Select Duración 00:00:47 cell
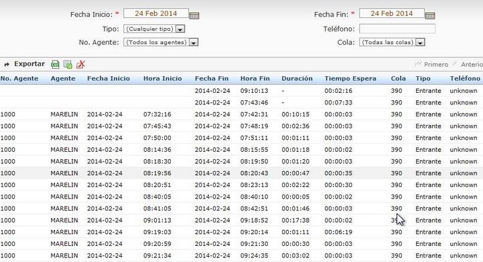This screenshot has width=483, height=262. pyautogui.click(x=295, y=173)
